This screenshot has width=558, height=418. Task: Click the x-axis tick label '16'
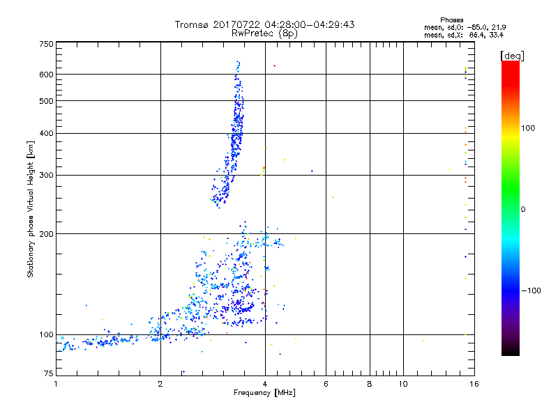coord(474,384)
